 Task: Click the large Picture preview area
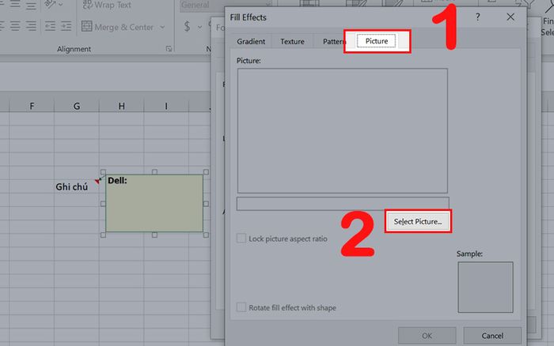coord(343,130)
